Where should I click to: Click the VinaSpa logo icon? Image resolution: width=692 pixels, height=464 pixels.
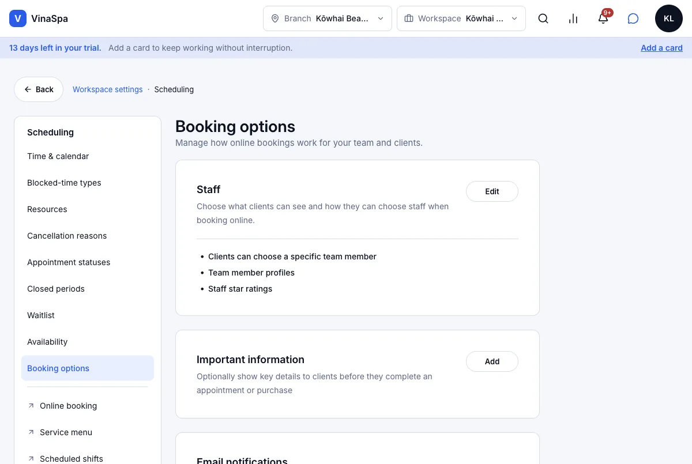click(x=18, y=18)
